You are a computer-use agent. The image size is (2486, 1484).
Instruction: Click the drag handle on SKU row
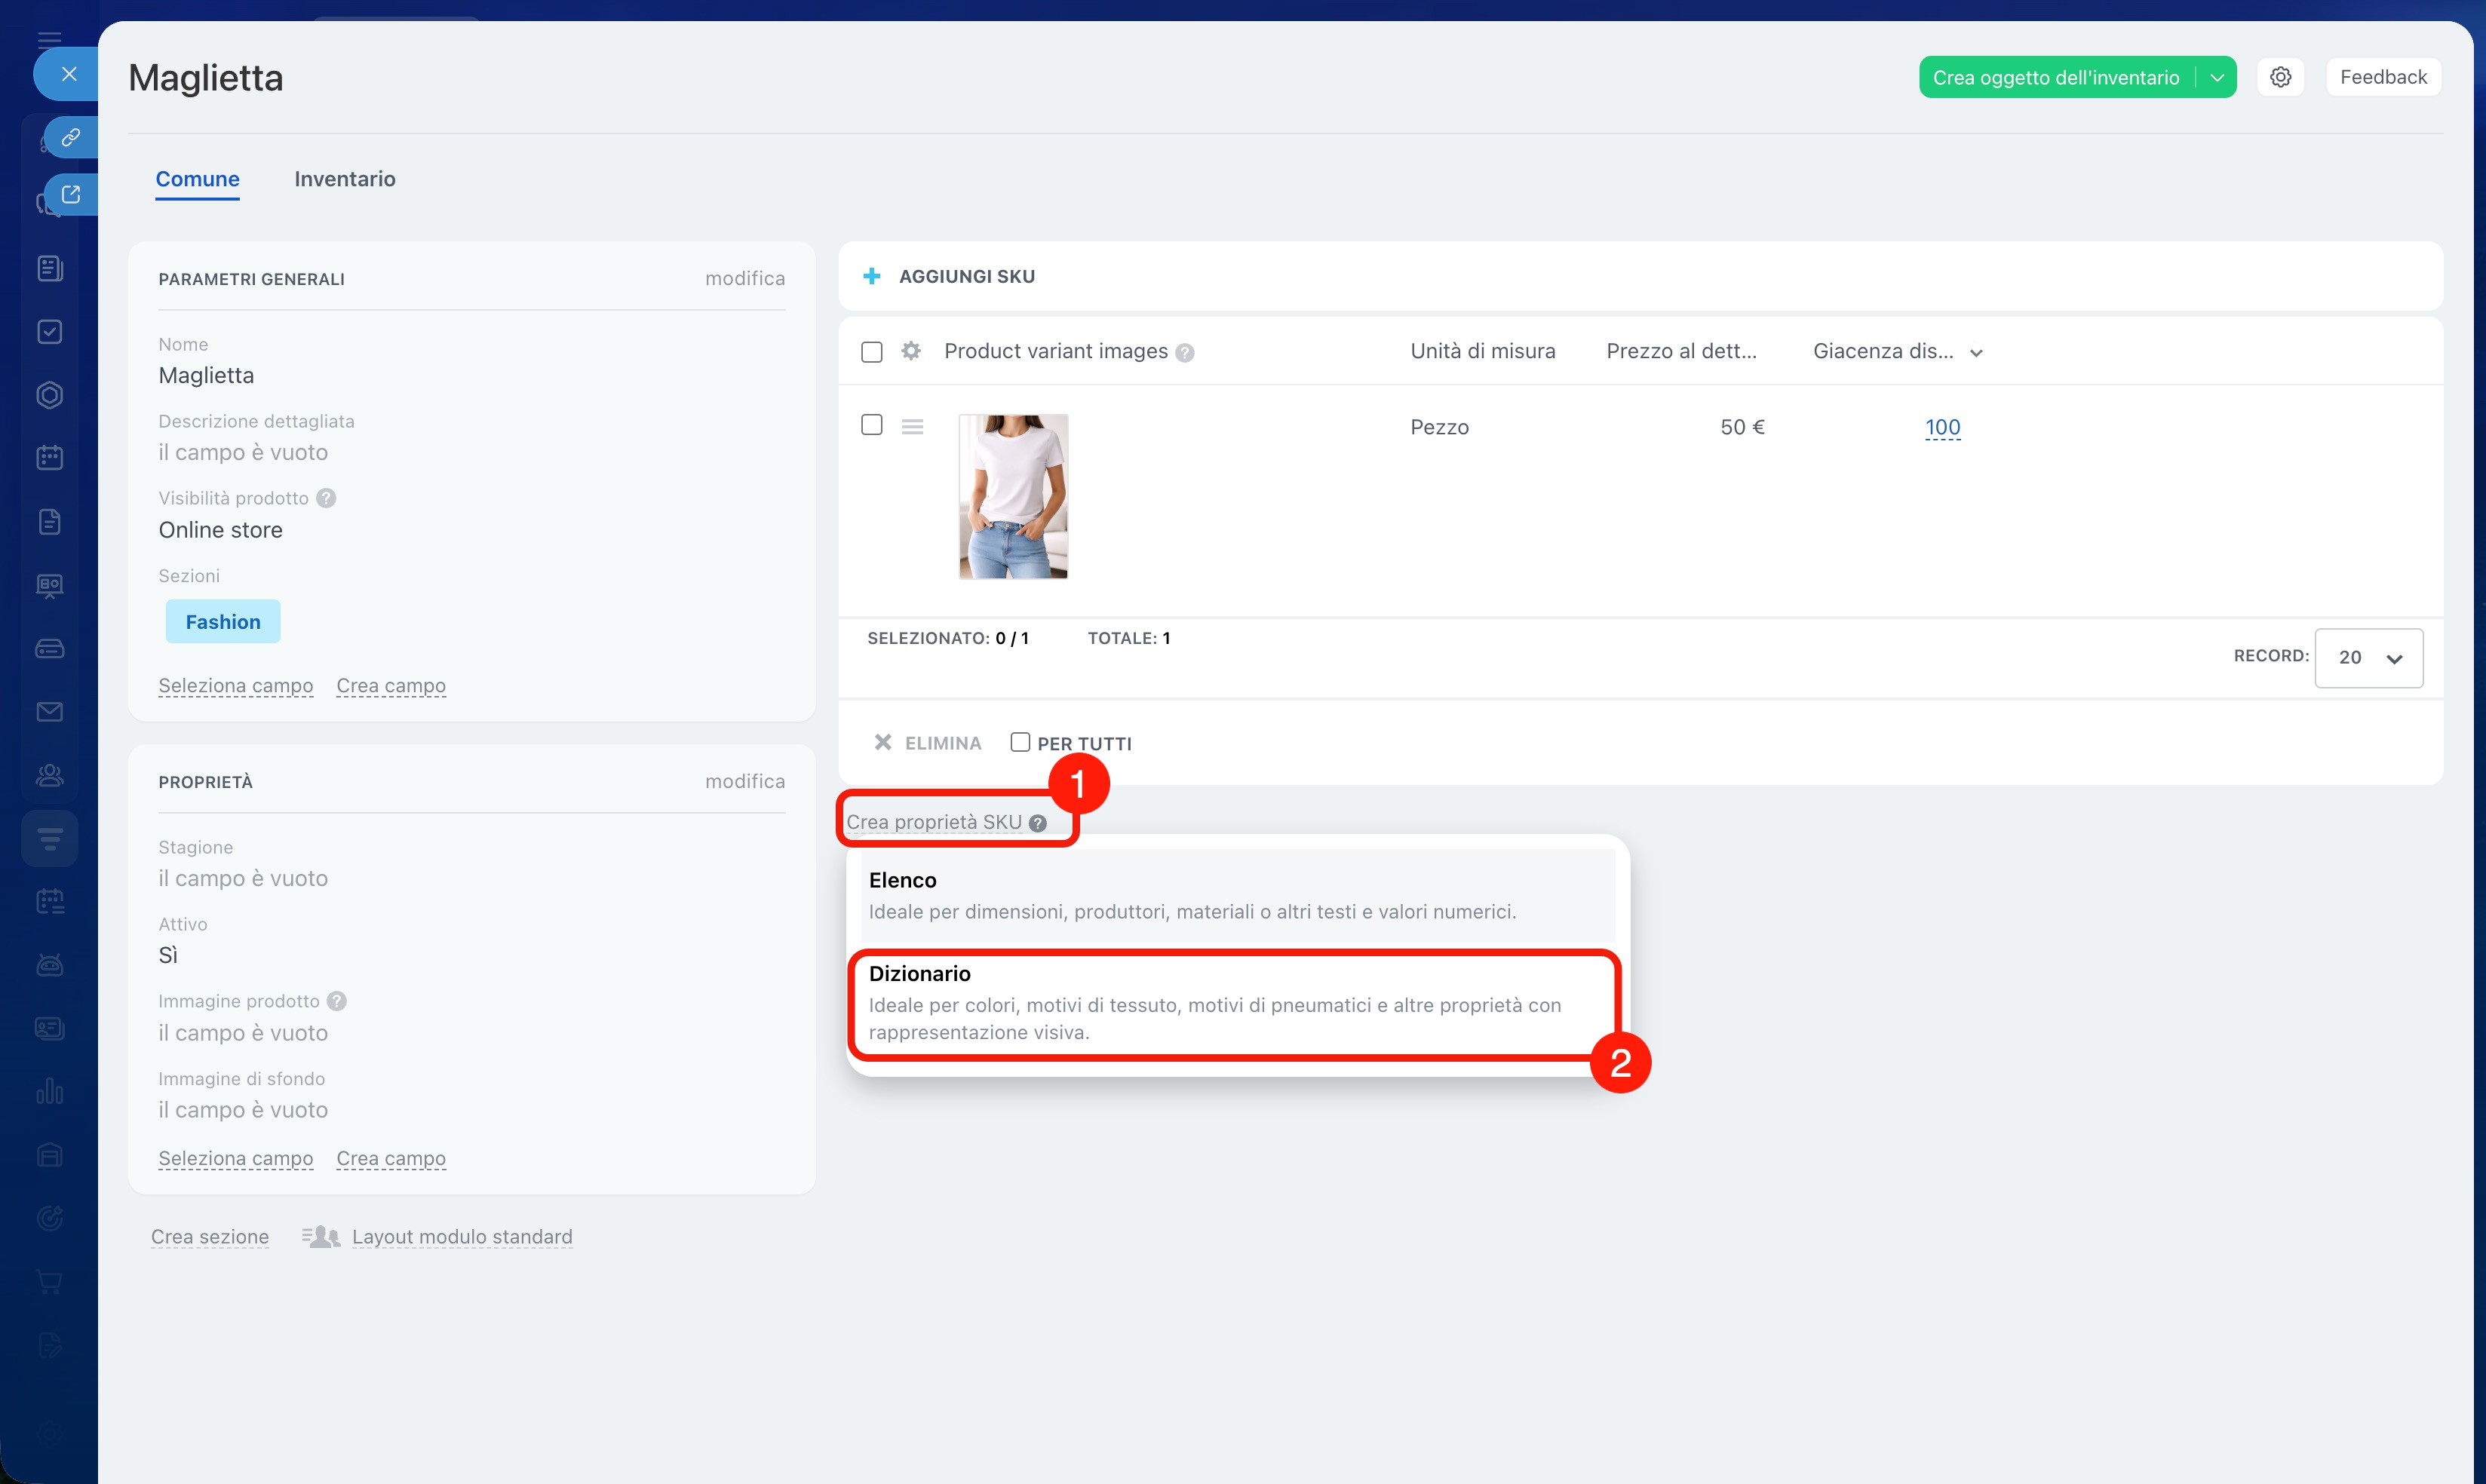(912, 427)
